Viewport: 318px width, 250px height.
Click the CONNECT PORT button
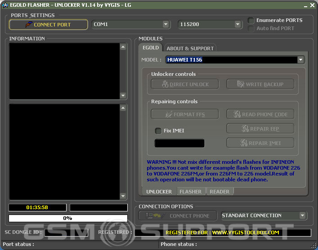pyautogui.click(x=49, y=25)
